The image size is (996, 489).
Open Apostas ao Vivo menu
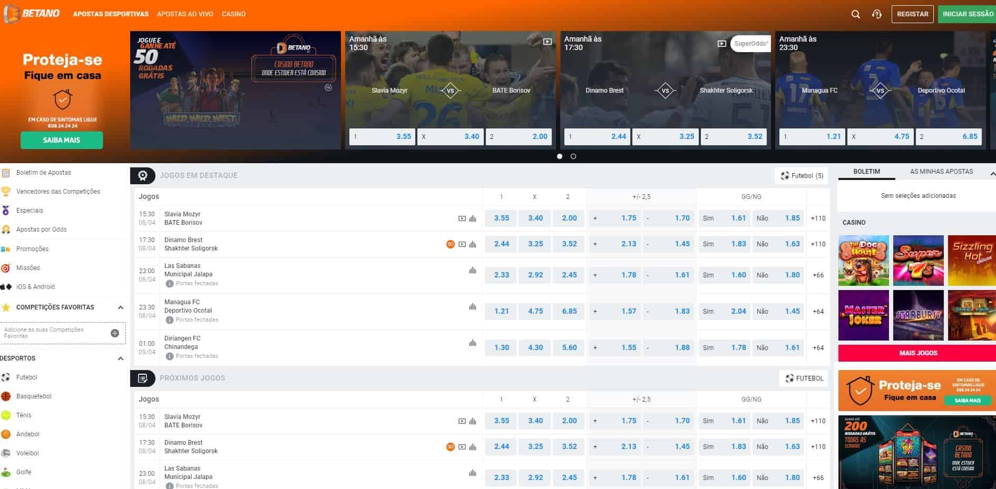[x=185, y=14]
